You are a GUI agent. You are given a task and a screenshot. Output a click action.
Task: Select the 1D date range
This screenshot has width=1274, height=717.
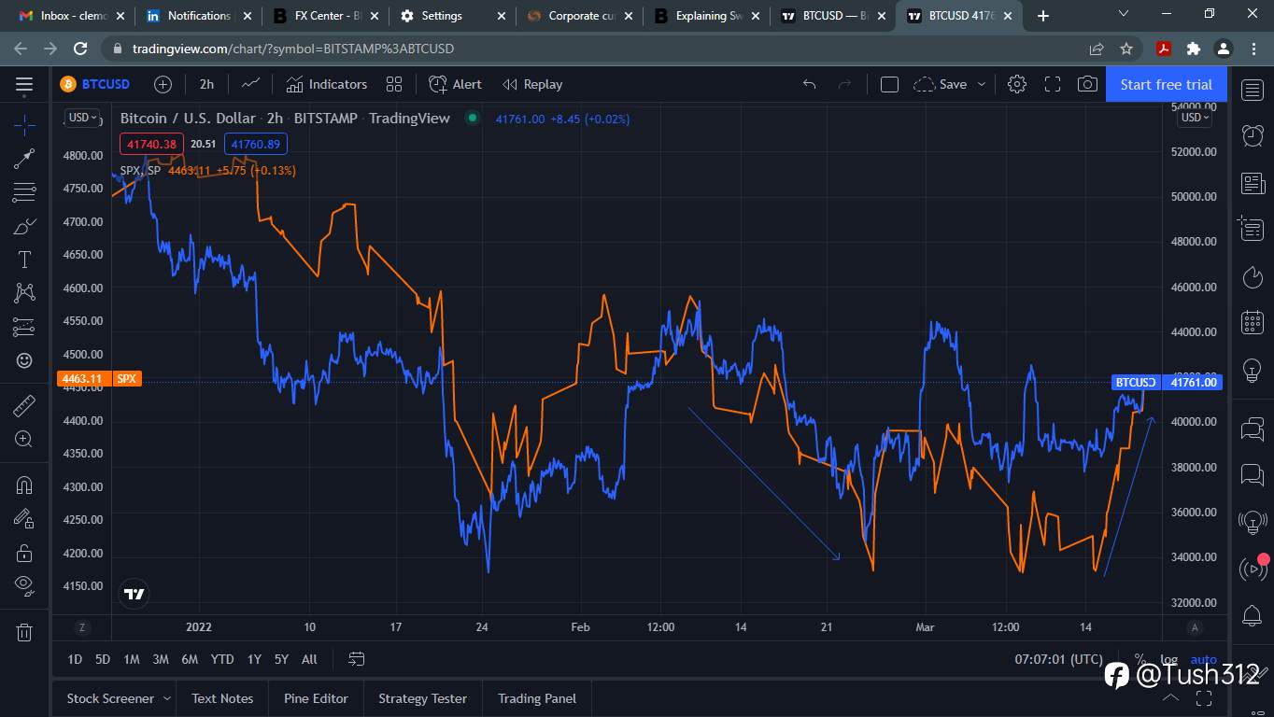pyautogui.click(x=75, y=659)
